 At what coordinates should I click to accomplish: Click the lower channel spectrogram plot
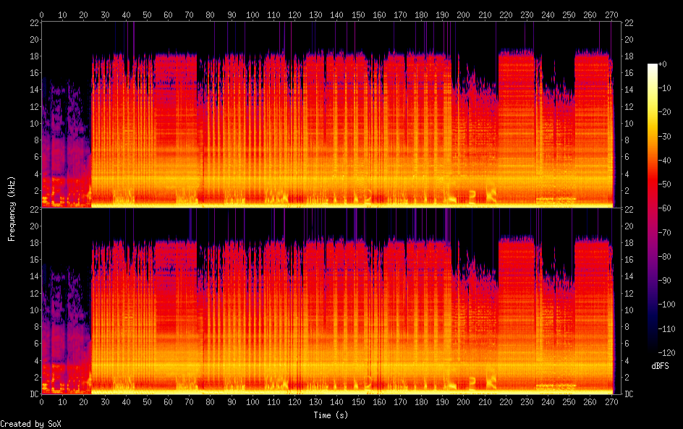click(331, 301)
